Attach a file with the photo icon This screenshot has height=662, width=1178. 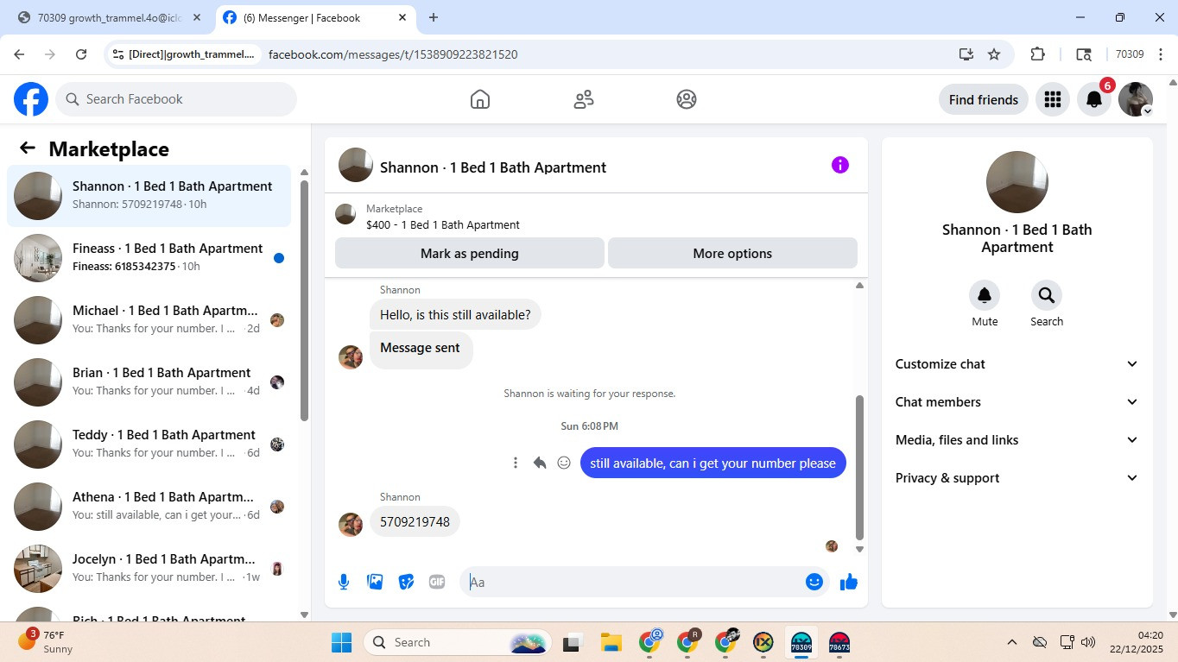point(375,582)
